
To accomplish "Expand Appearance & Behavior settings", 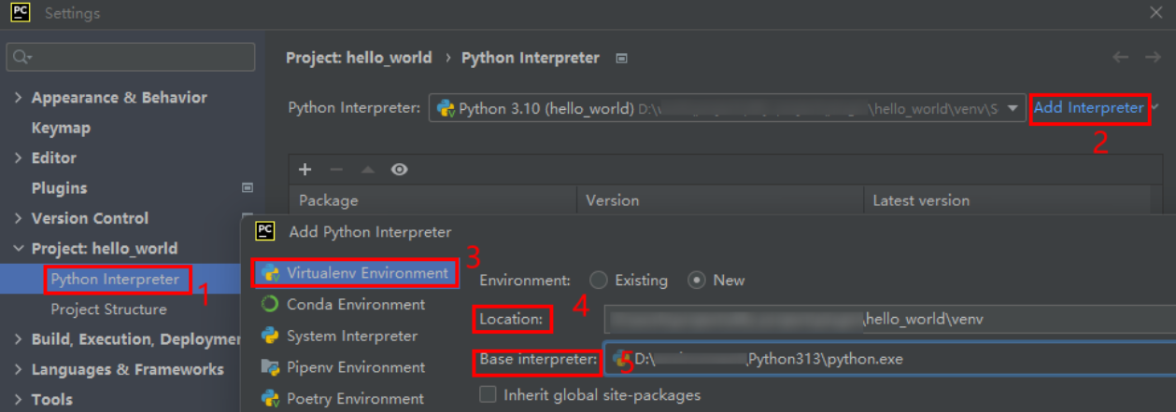I will pyautogui.click(x=19, y=98).
